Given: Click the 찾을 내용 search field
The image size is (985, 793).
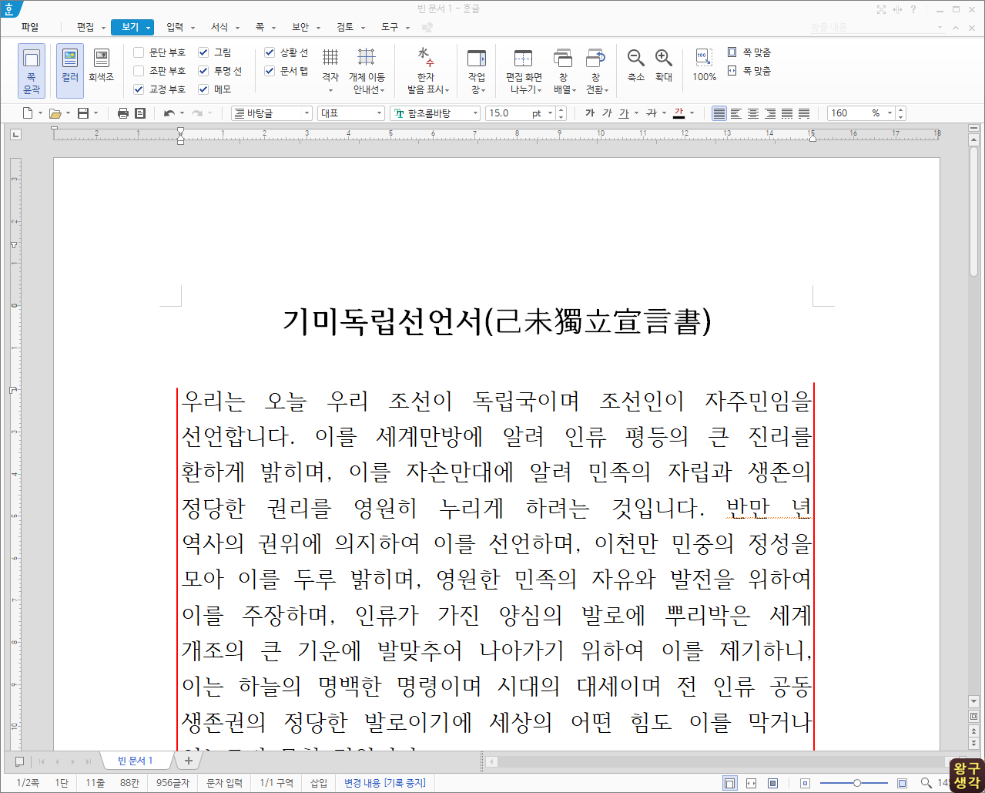Looking at the screenshot, I should [x=876, y=27].
